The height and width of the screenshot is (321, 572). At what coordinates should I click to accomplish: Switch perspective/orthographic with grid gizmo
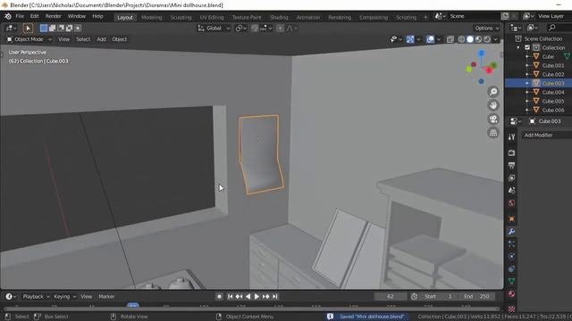(493, 133)
